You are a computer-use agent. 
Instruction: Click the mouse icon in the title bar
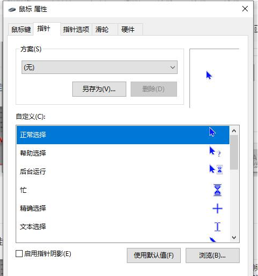(12, 9)
